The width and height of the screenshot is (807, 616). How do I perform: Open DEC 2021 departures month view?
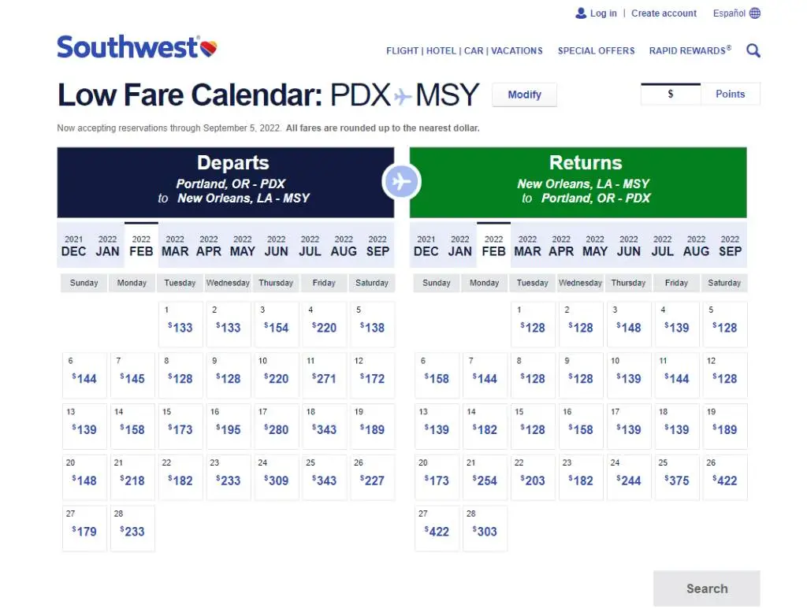73,245
